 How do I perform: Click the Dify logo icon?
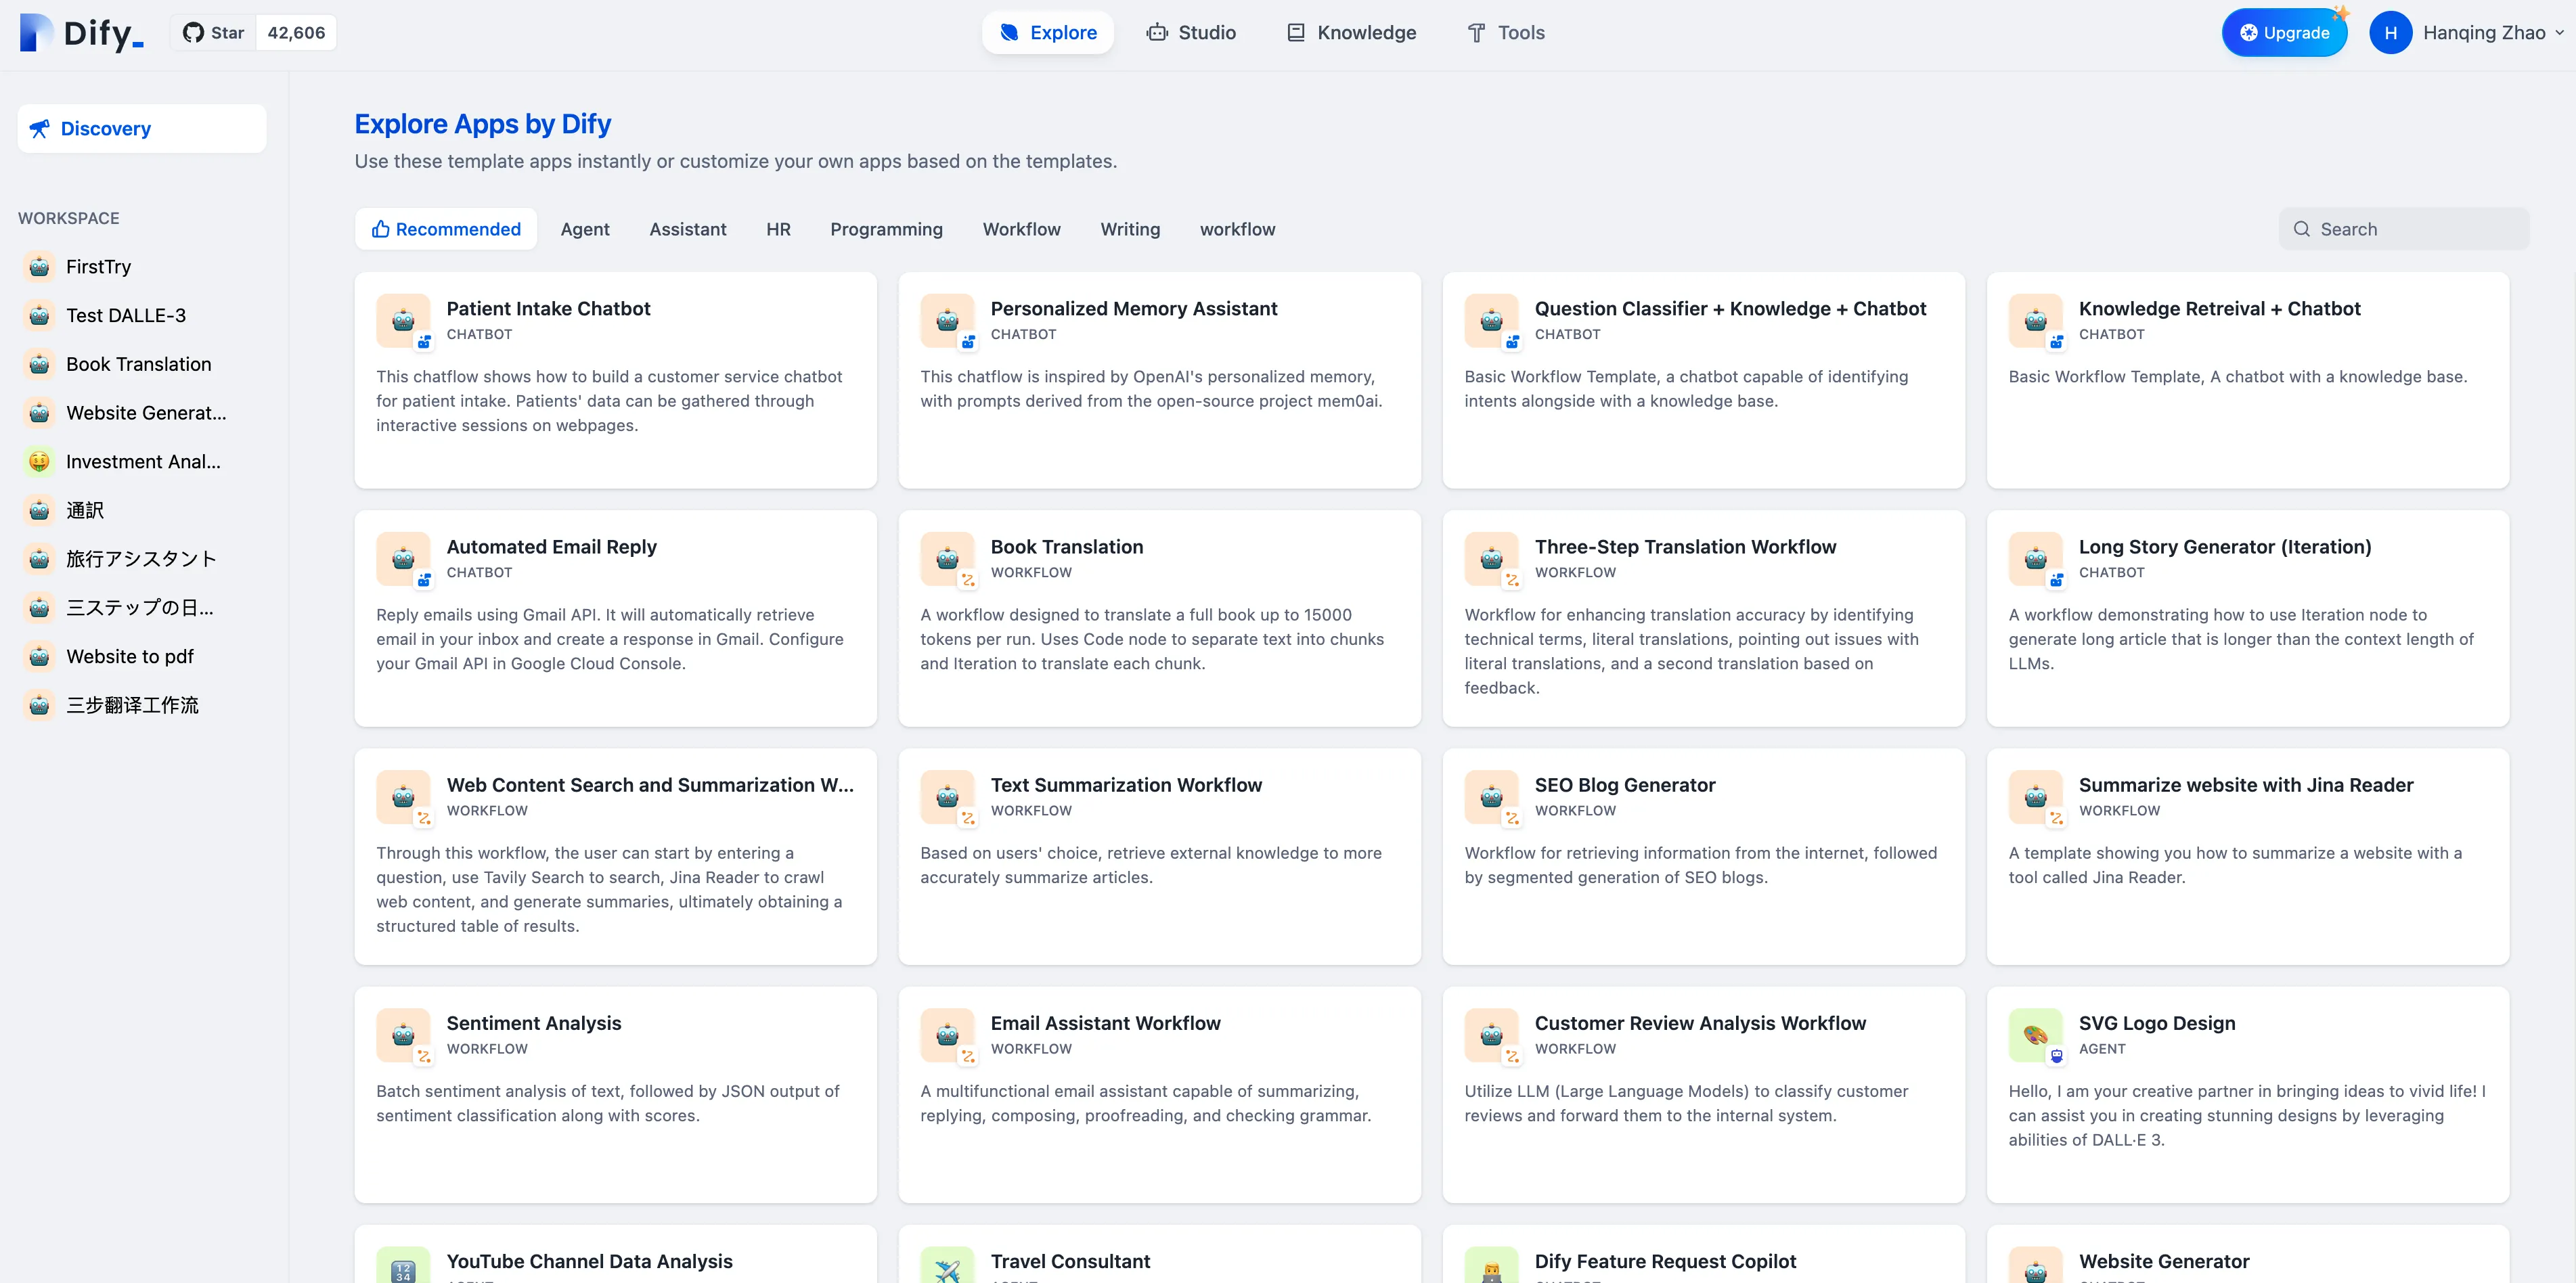point(37,32)
